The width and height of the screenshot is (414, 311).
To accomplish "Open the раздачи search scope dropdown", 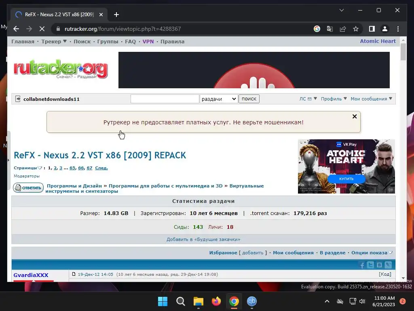I will 219,99.
